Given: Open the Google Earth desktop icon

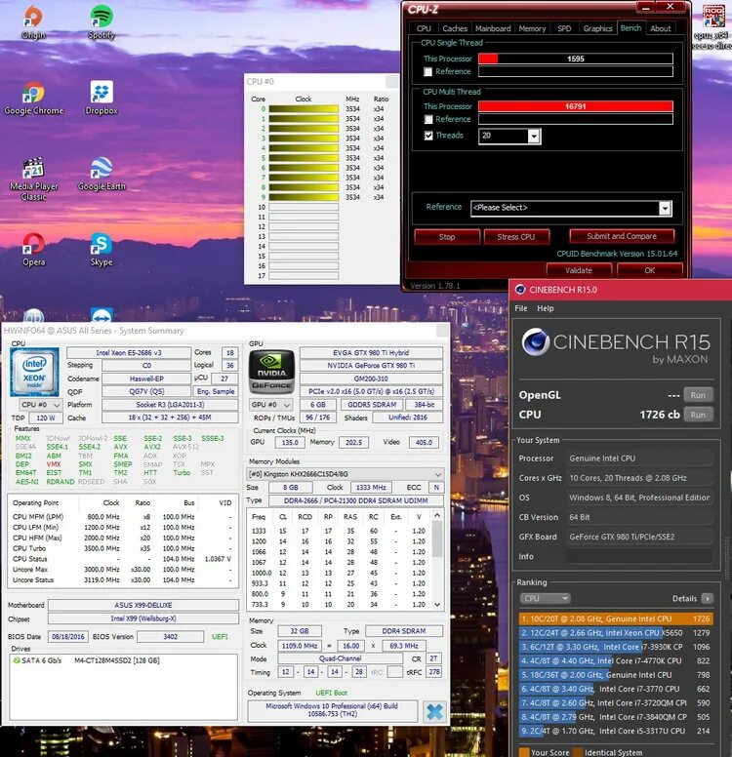Looking at the screenshot, I should 102,174.
